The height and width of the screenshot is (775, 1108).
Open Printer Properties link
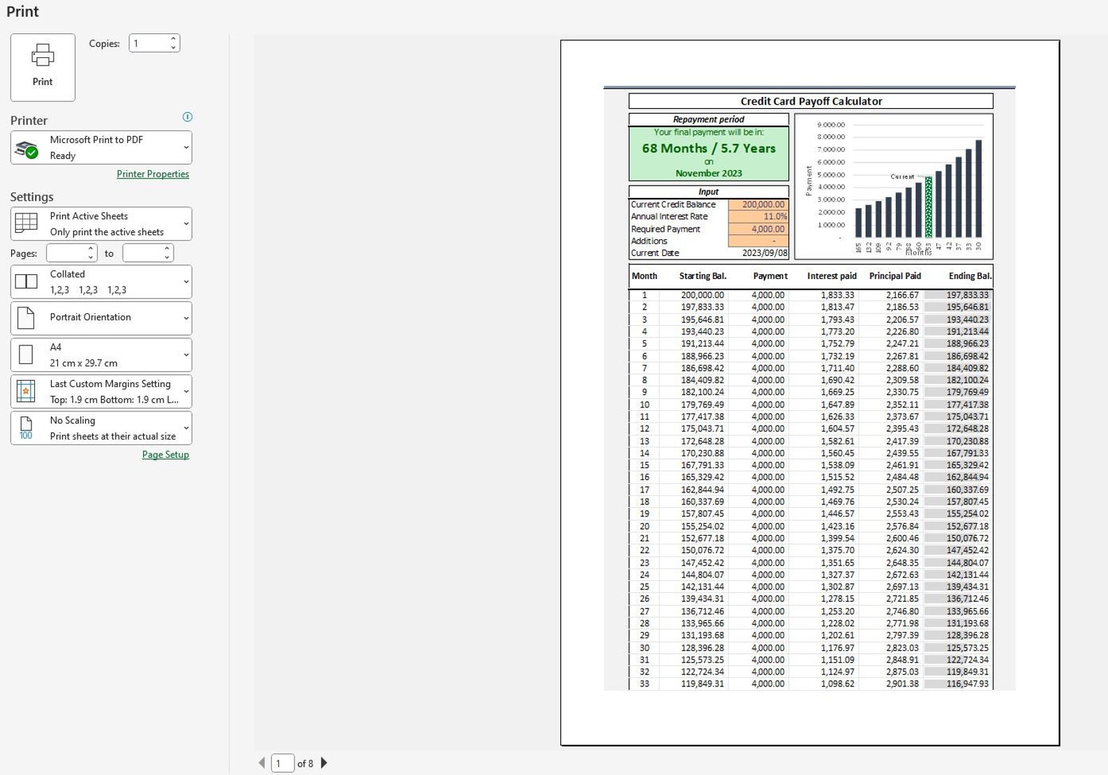153,174
